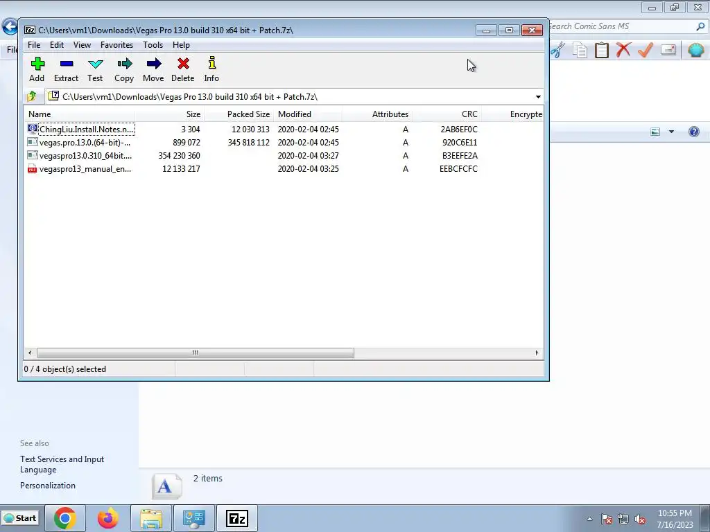The height and width of the screenshot is (532, 710).
Task: Click the Start button
Action: [x=20, y=518]
